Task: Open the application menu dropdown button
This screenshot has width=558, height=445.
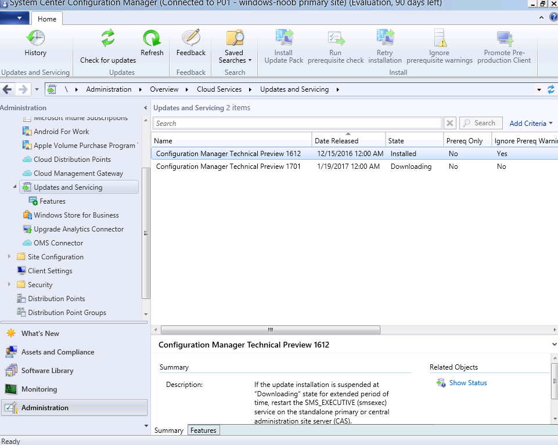Action: [15, 18]
